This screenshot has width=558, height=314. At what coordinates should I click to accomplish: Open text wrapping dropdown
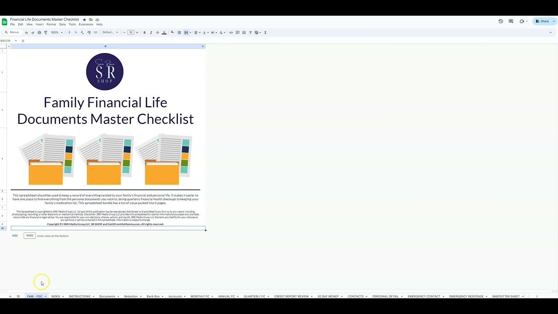(214, 33)
